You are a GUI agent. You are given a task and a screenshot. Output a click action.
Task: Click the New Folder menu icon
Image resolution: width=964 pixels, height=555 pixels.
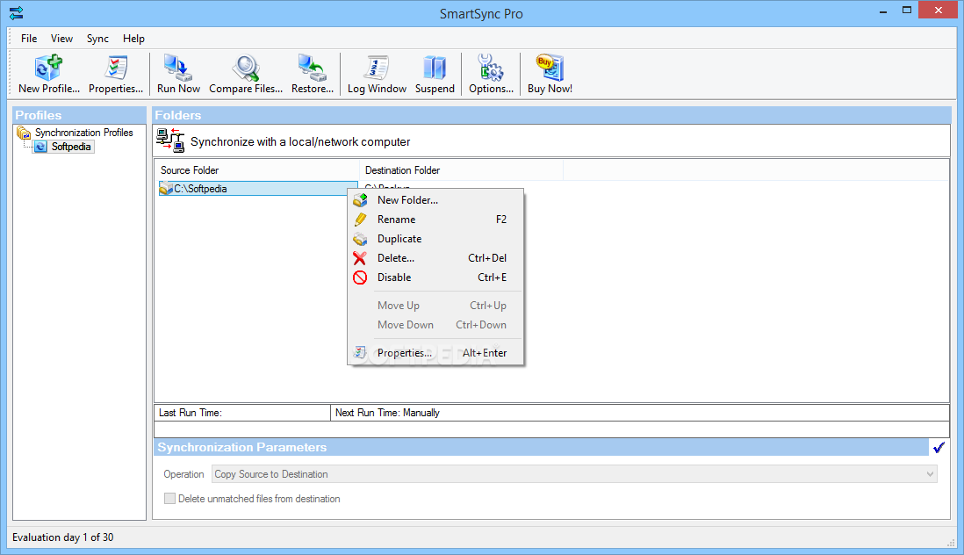pos(360,199)
